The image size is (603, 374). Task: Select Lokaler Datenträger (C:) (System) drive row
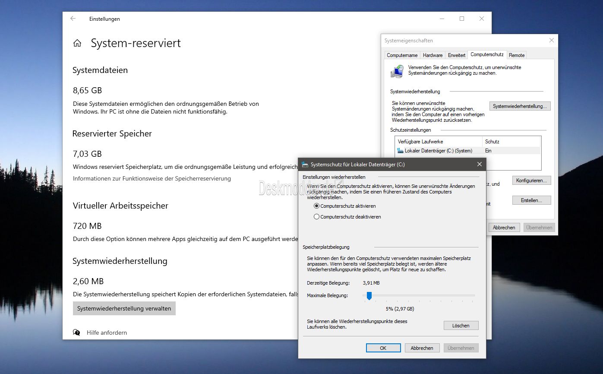pos(468,151)
